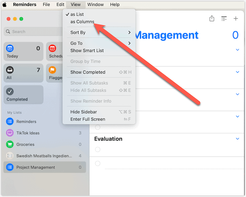Click the Share icon in toolbar
This screenshot has width=246, height=197.
(212, 19)
